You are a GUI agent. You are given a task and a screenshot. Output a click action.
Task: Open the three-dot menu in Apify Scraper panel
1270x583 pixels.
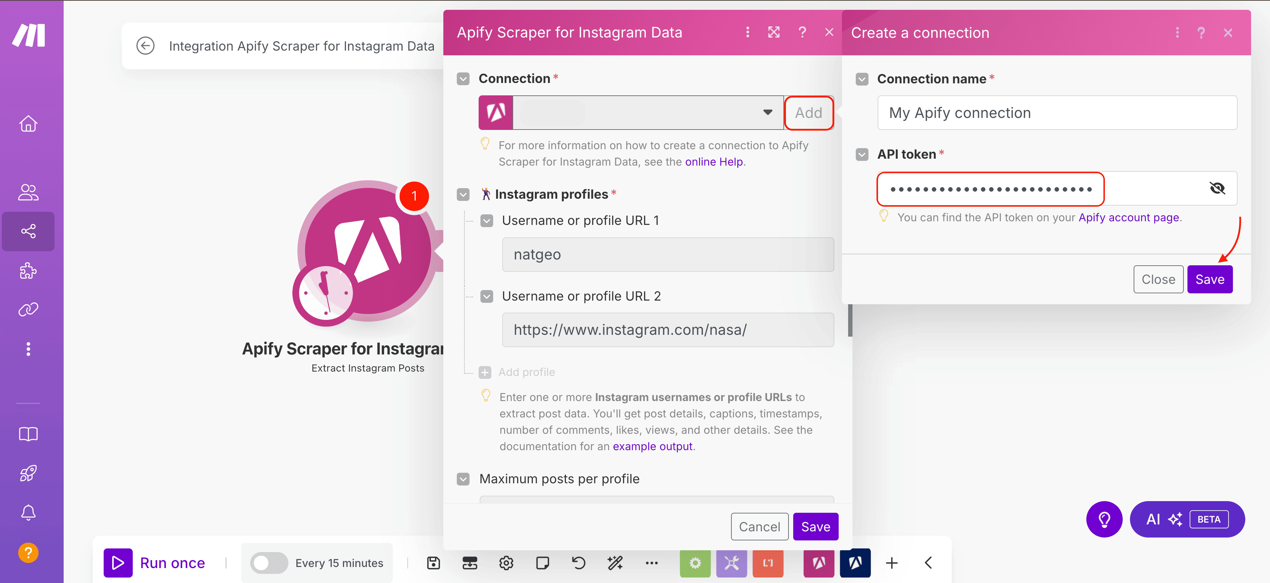pos(747,32)
